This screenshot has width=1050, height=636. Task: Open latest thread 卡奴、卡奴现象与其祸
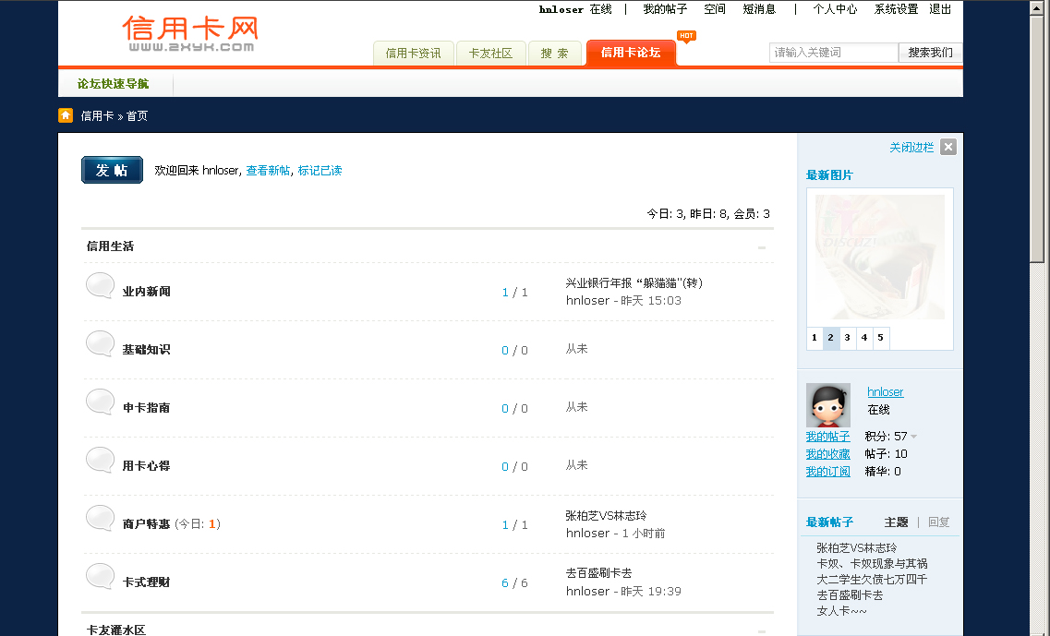872,564
